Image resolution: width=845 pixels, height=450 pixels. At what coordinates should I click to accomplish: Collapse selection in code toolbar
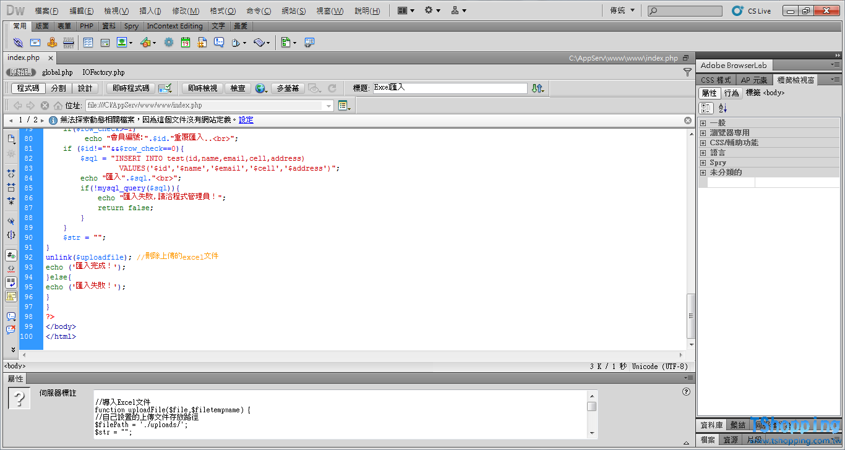coord(11,187)
